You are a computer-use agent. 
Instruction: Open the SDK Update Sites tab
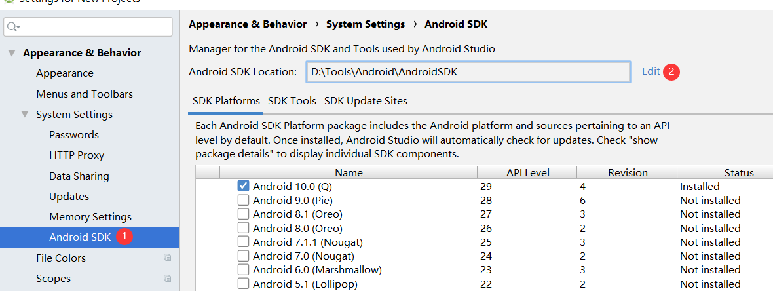click(366, 101)
